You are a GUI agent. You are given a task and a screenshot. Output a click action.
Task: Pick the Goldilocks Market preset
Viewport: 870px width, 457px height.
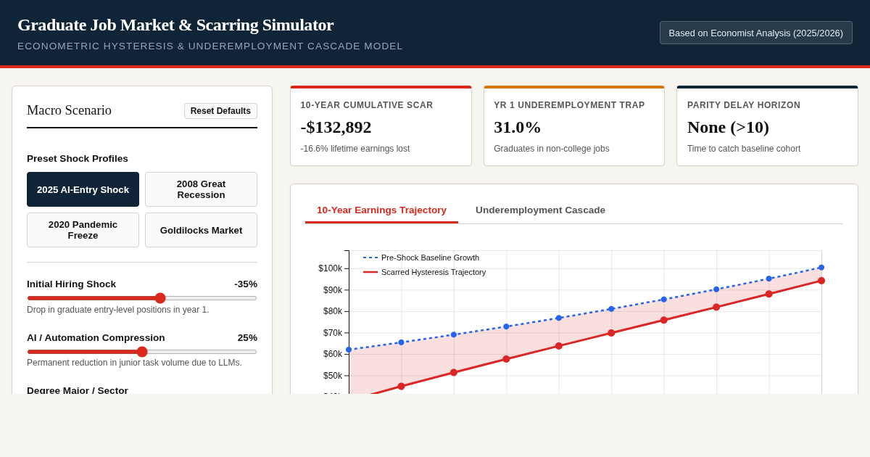coord(201,230)
